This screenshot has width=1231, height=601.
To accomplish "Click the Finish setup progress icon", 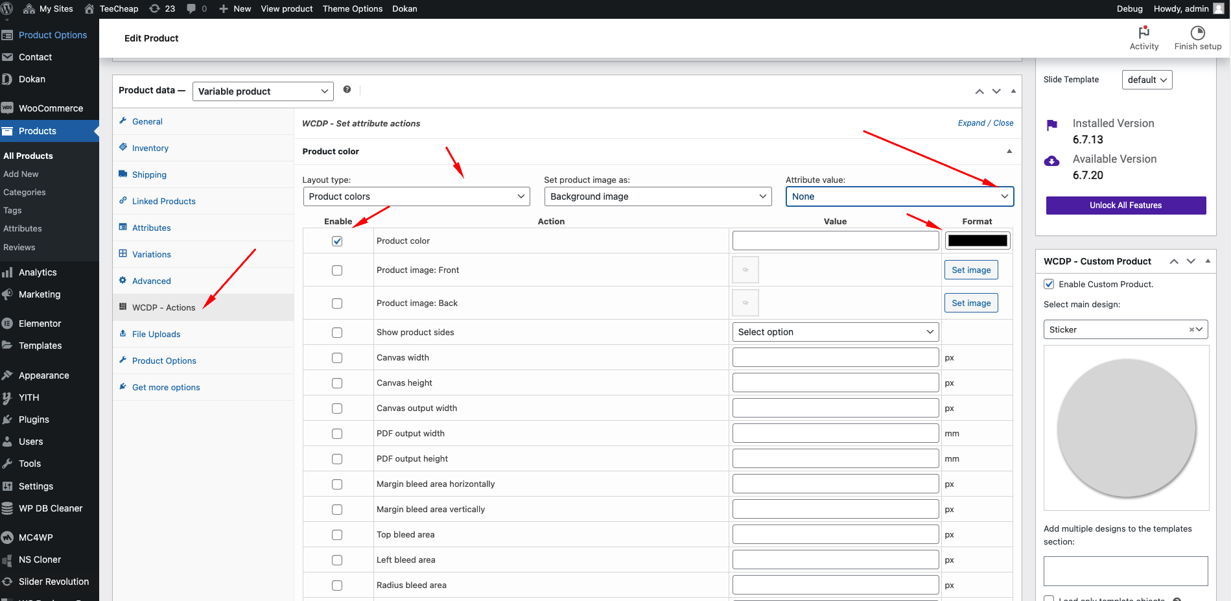I will tap(1197, 32).
